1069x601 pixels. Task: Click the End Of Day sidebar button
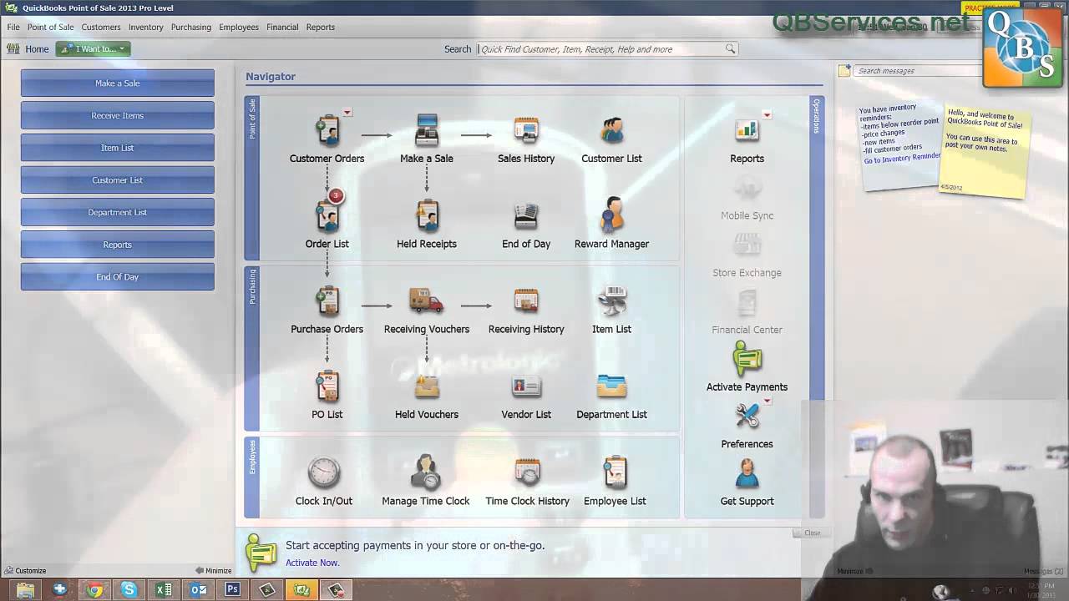(x=118, y=277)
